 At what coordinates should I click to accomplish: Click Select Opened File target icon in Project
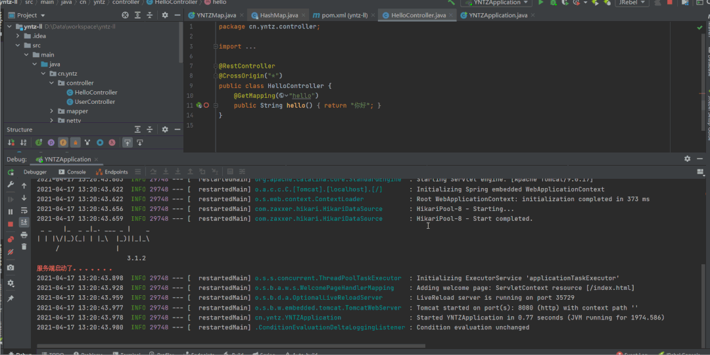point(126,15)
